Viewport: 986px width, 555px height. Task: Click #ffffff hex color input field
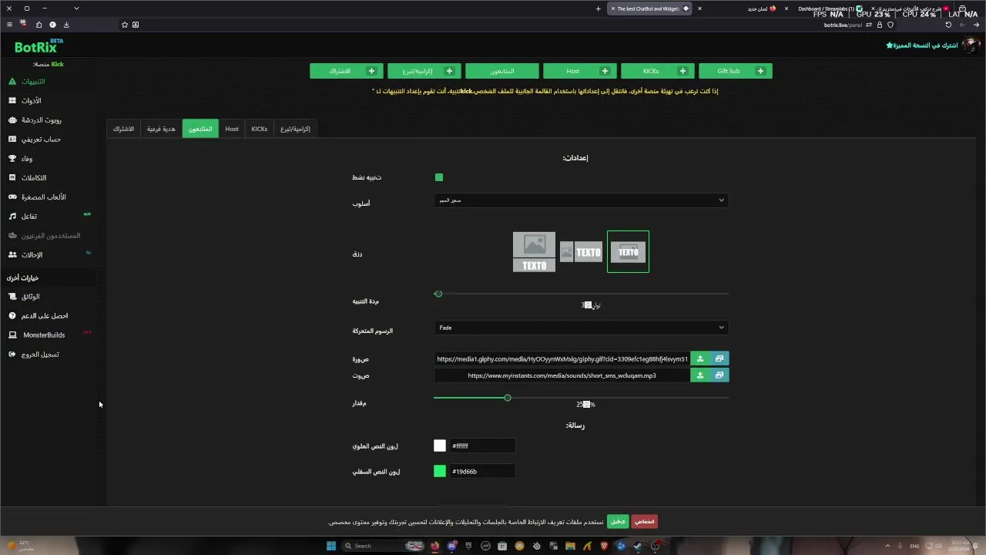tap(482, 446)
